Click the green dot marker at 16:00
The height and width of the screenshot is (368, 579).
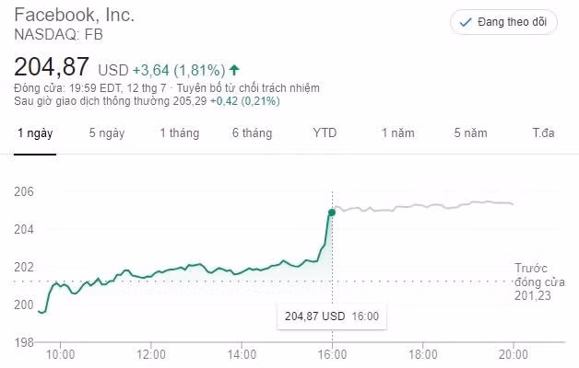tap(332, 213)
